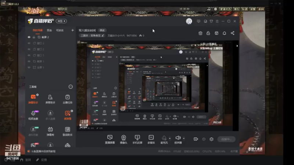
Task: Open the user avatar profile
Action: coord(189,21)
